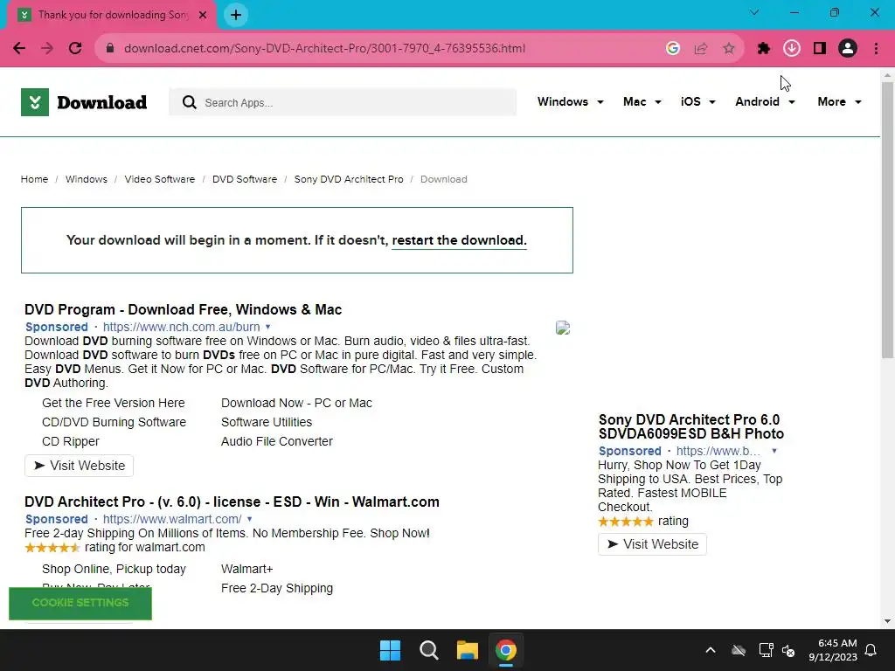Viewport: 895px width, 671px height.
Task: Click the search magnifier icon
Action: (x=190, y=103)
